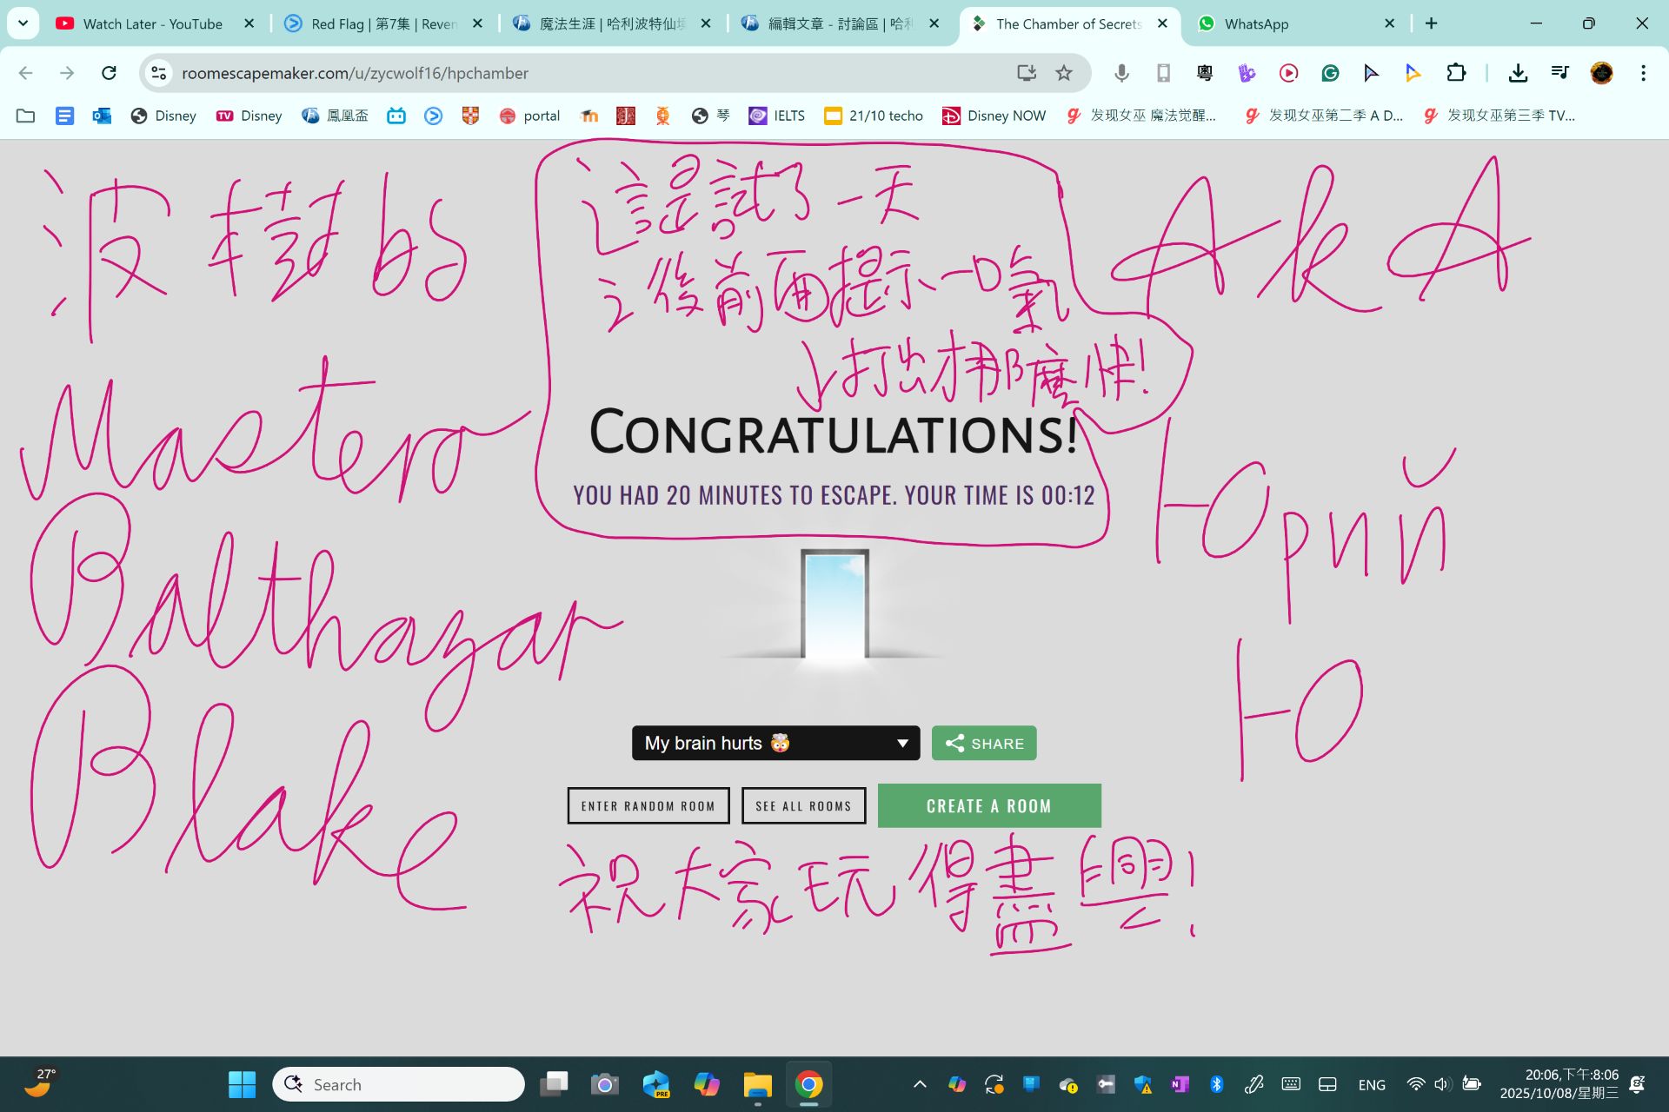The width and height of the screenshot is (1669, 1112).
Task: Click the voice search microphone icon
Action: (x=1121, y=73)
